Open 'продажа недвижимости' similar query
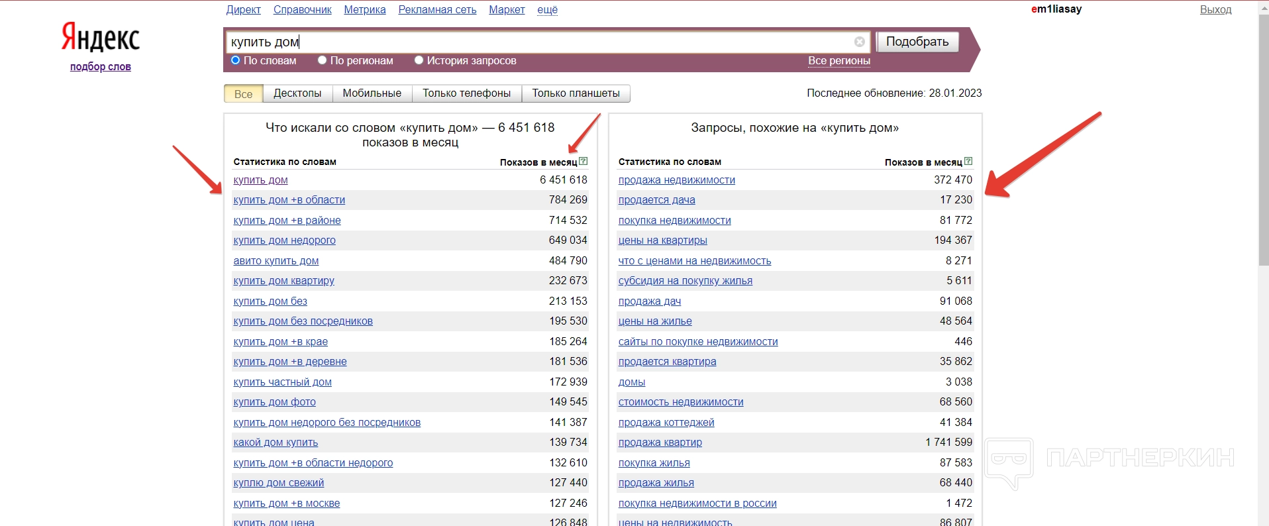The image size is (1269, 526). (x=676, y=180)
